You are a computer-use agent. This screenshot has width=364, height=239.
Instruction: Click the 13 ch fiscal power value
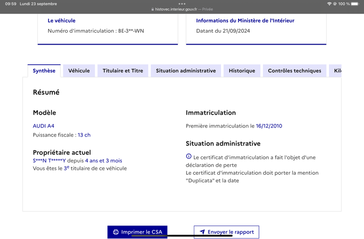point(84,135)
